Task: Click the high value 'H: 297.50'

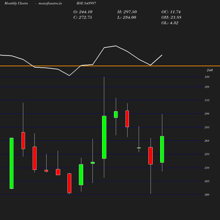Action: click(x=127, y=12)
